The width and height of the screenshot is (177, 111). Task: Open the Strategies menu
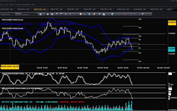(x=26, y=5)
